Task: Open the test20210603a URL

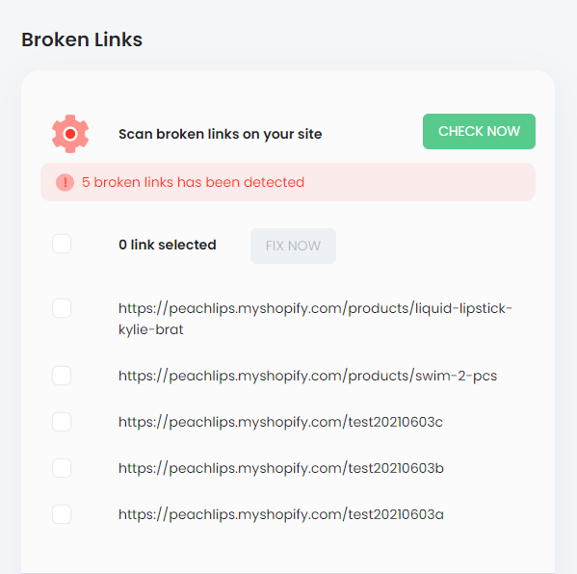Action: click(x=280, y=514)
